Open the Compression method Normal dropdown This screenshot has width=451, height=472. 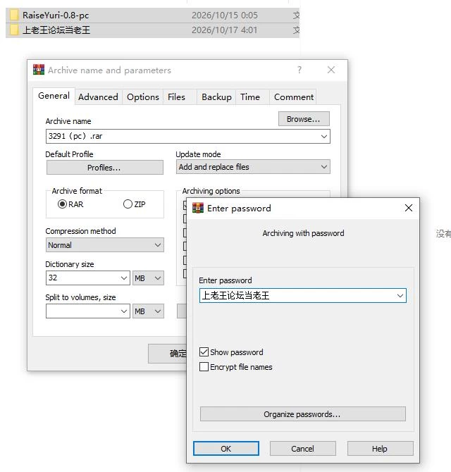click(105, 245)
